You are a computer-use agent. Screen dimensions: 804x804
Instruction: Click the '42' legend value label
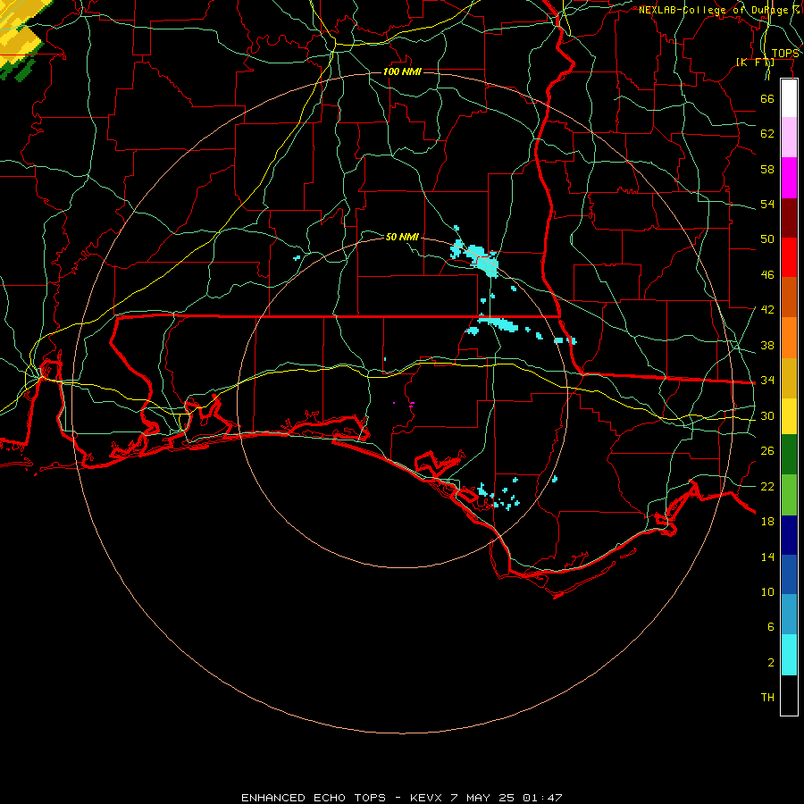pyautogui.click(x=767, y=310)
